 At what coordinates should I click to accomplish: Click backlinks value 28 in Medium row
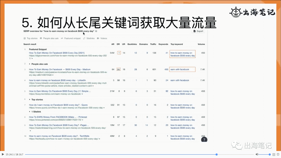click(136, 69)
